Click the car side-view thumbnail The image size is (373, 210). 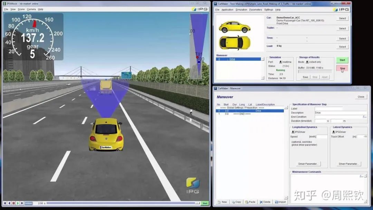(x=235, y=27)
